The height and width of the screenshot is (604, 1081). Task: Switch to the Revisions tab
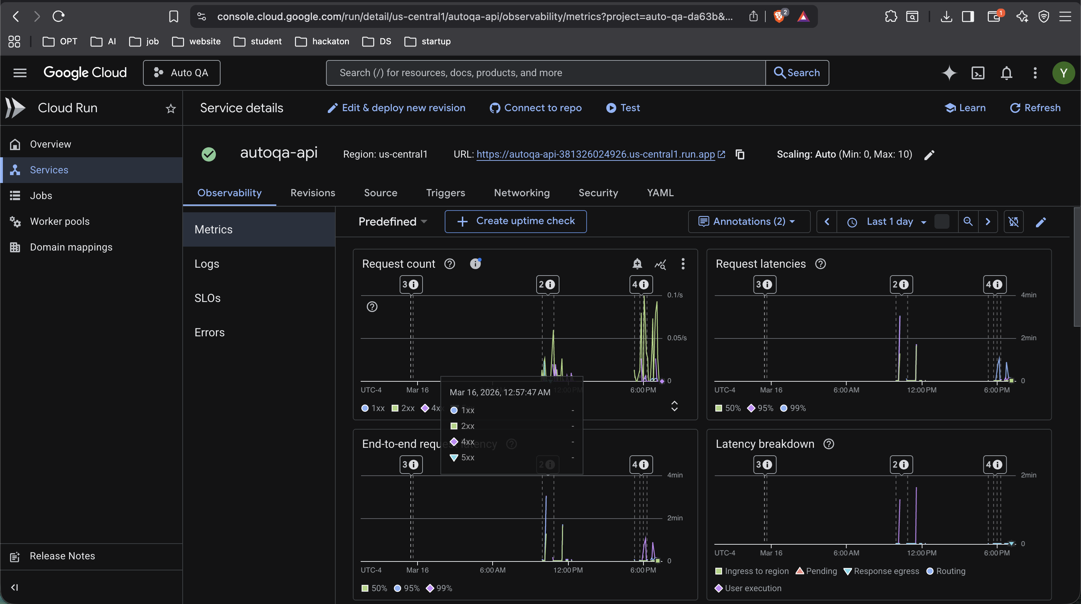[x=313, y=193]
